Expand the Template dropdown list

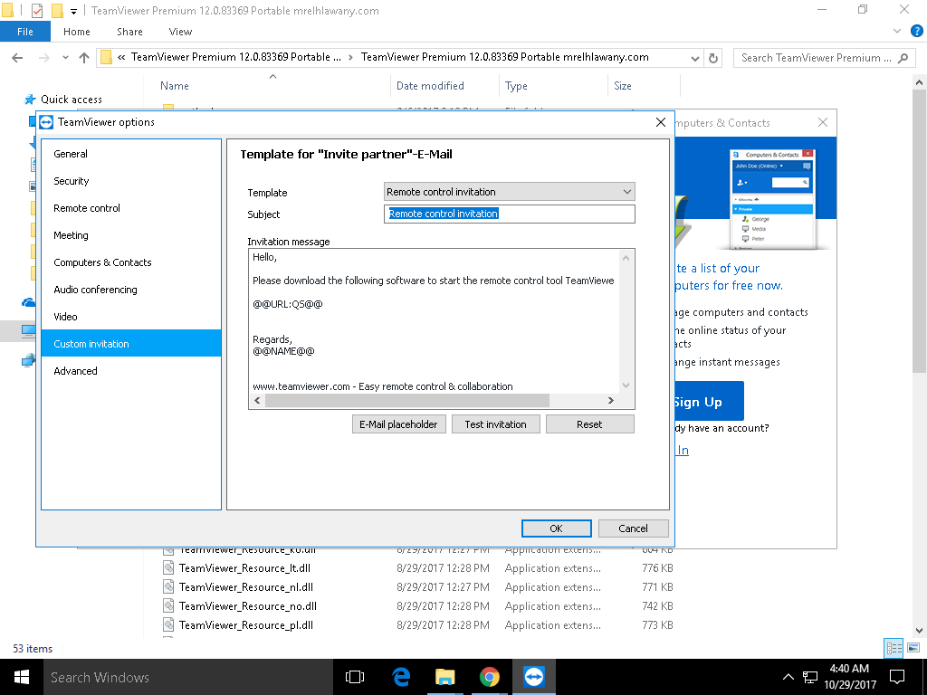point(626,192)
